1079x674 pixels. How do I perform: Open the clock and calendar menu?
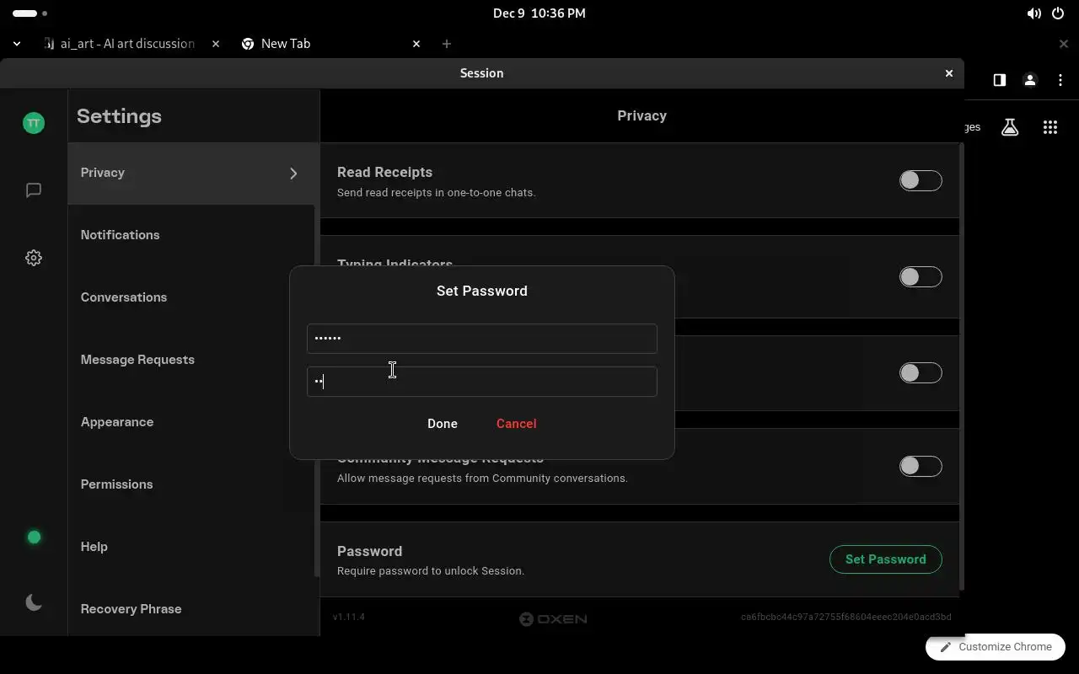point(539,13)
